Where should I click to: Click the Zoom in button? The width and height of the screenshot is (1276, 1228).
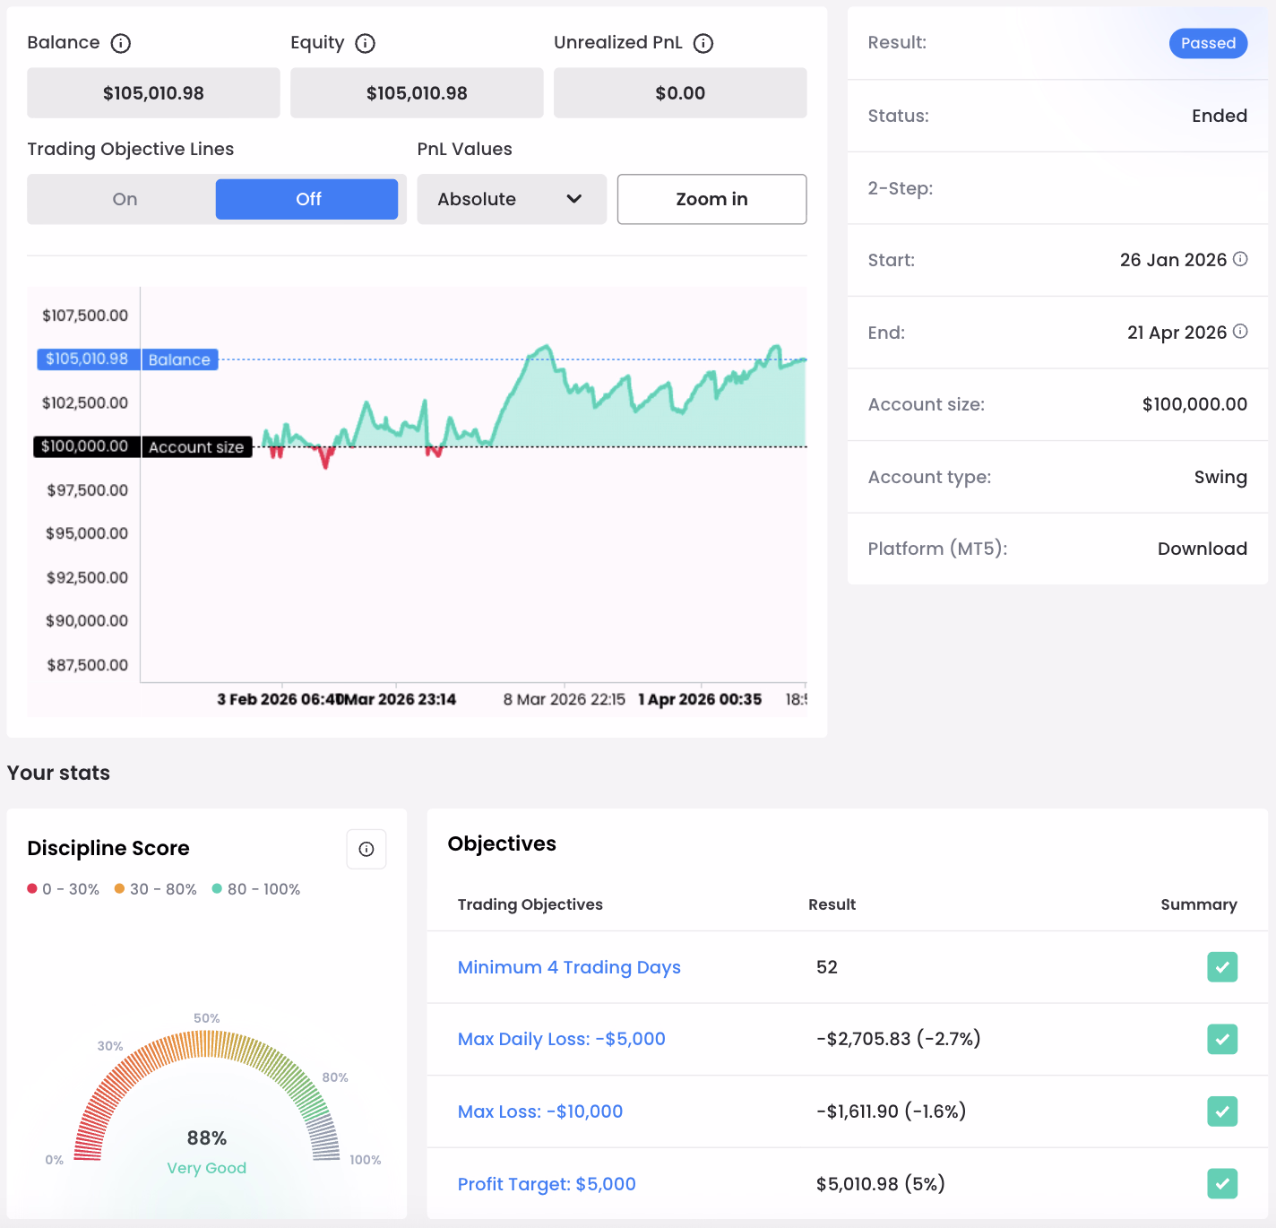(711, 199)
